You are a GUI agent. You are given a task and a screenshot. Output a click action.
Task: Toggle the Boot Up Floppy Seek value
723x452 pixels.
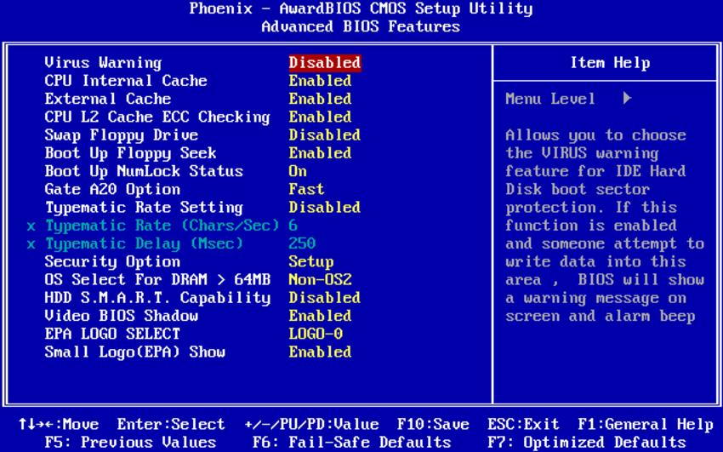[x=320, y=153]
